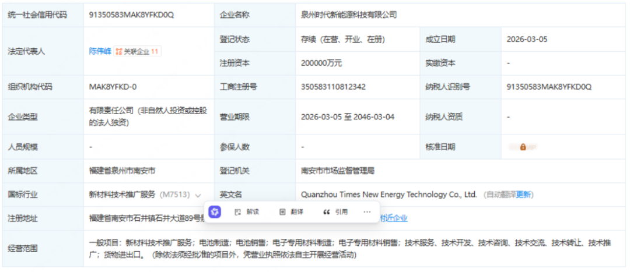
Task: Click the 自动翻译 note text
Action: tap(501, 195)
